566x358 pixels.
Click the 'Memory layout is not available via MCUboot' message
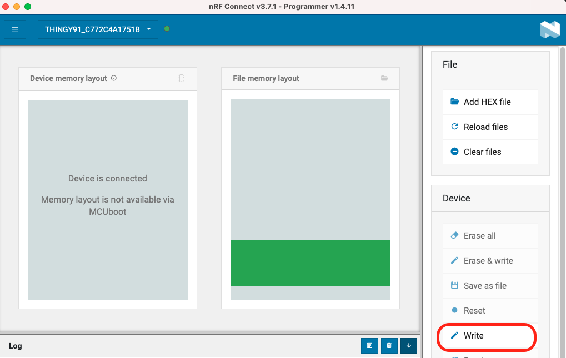click(108, 205)
